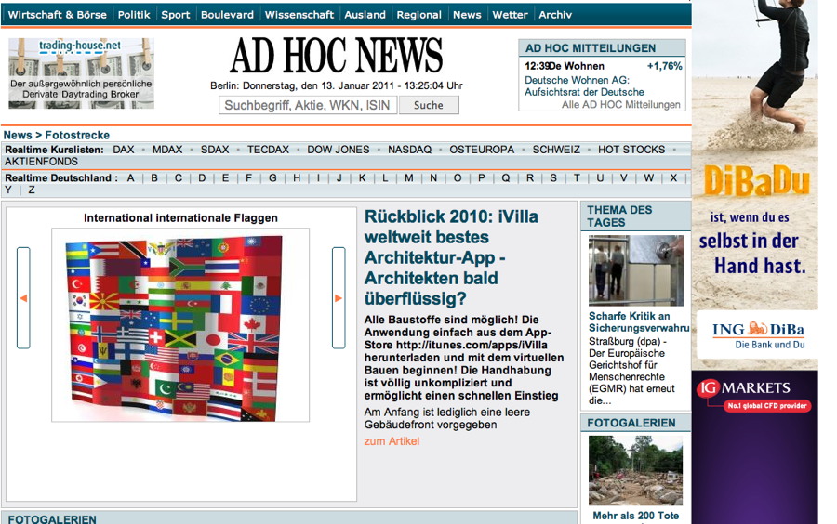837x524 pixels.
Task: Open the Archiv section
Action: coord(555,15)
